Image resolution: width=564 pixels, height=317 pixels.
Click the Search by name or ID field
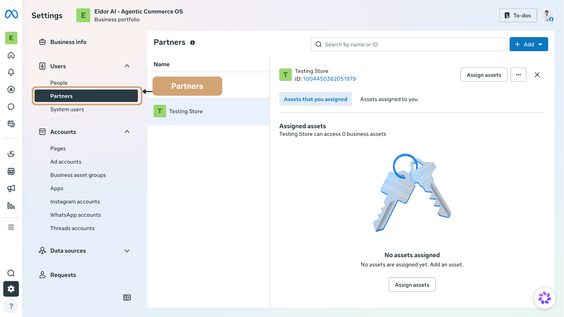[408, 44]
